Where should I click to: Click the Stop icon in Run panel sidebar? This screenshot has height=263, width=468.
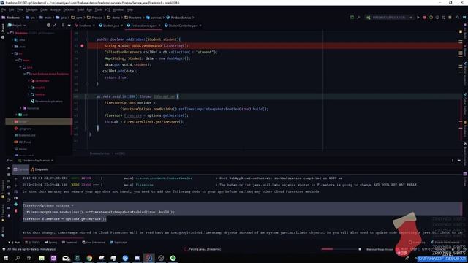pyautogui.click(x=9, y=175)
